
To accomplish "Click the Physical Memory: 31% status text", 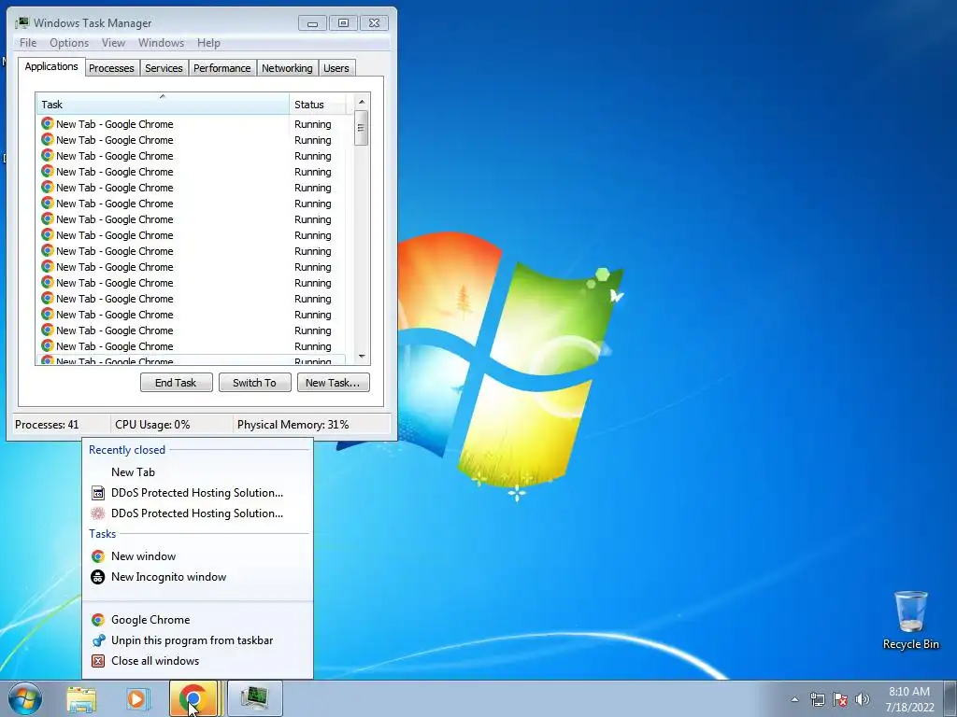I will click(x=293, y=425).
